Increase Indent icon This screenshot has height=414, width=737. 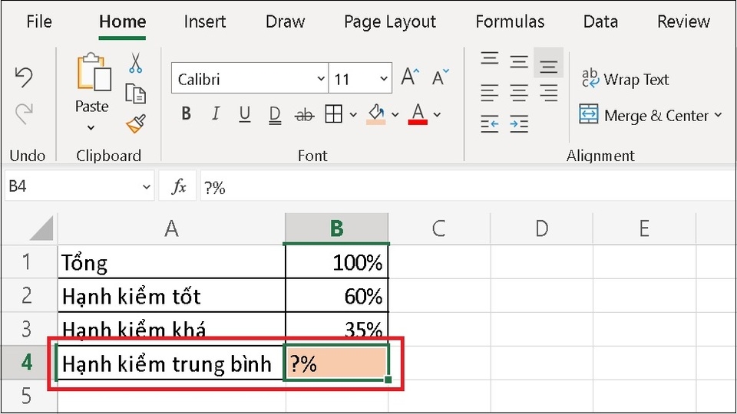(519, 124)
